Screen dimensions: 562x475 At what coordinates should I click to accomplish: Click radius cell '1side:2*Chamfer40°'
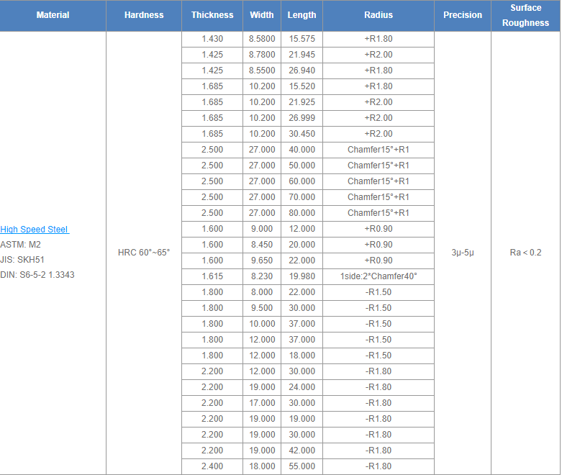coord(379,276)
